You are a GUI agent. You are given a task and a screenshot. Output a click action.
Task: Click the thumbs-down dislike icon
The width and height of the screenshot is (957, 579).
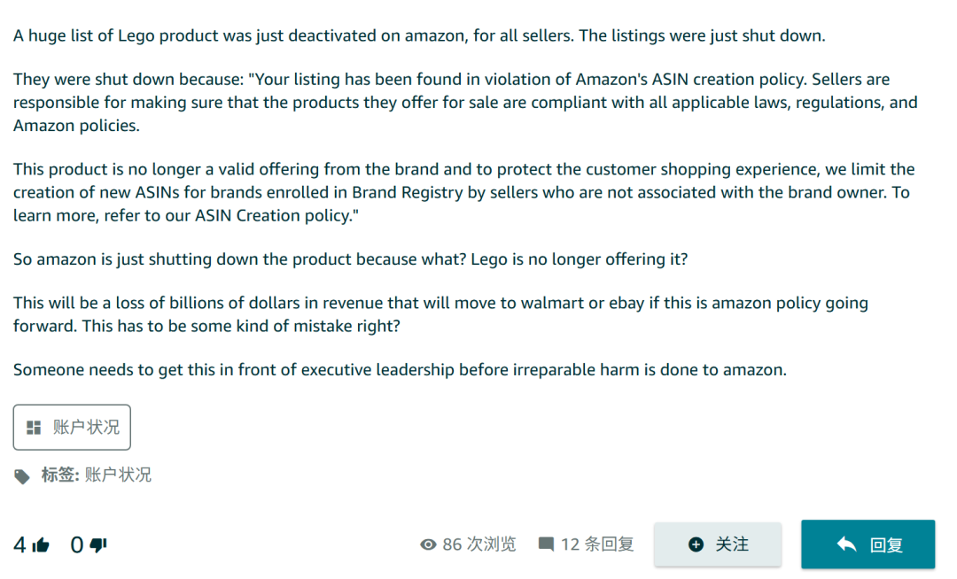(x=98, y=545)
